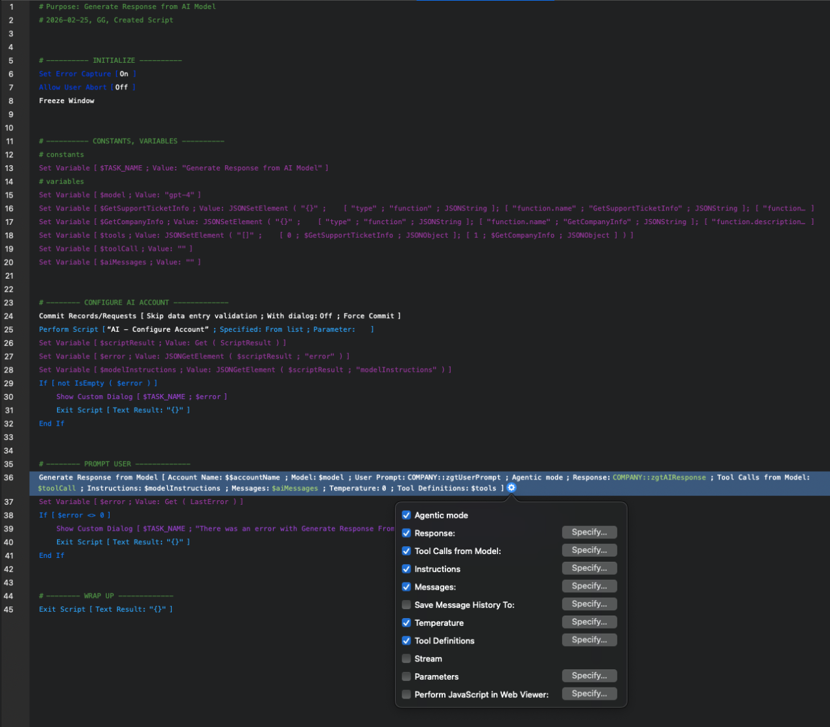Click the Perform Script "AI – Configure Account" step
This screenshot has height=727, width=830.
click(206, 330)
